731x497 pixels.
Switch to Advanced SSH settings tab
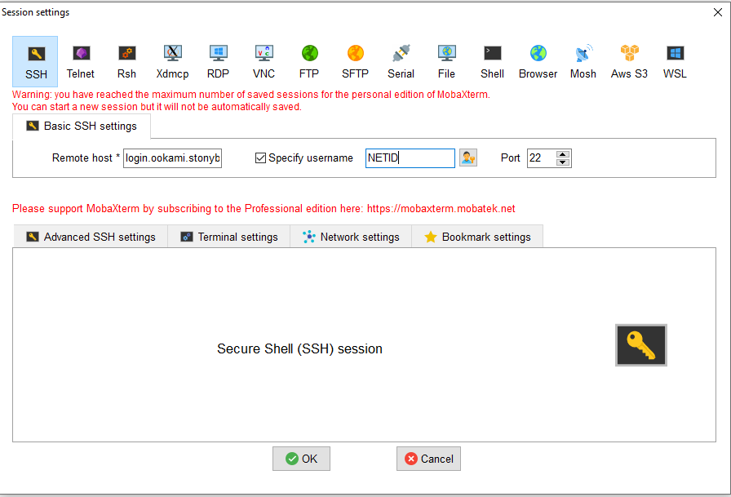[x=91, y=237]
